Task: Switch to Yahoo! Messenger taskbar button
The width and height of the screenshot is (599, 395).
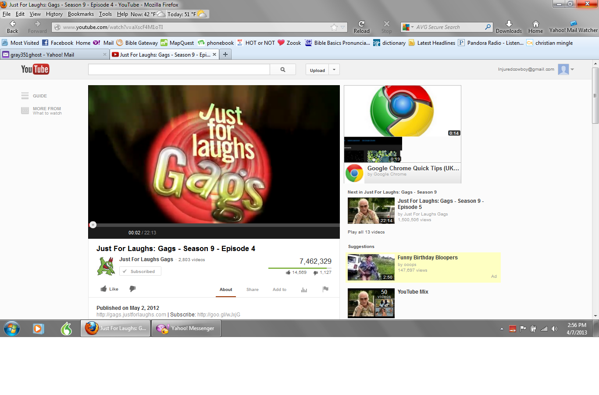Action: (186, 328)
